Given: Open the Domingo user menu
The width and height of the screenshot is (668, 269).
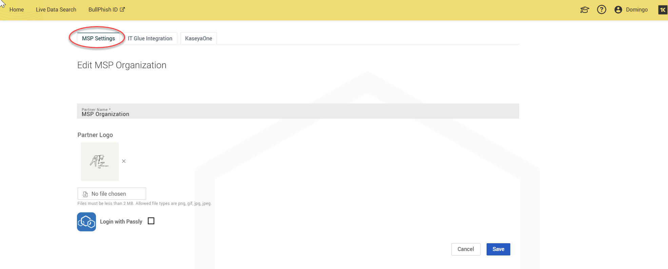Looking at the screenshot, I should coord(636,9).
